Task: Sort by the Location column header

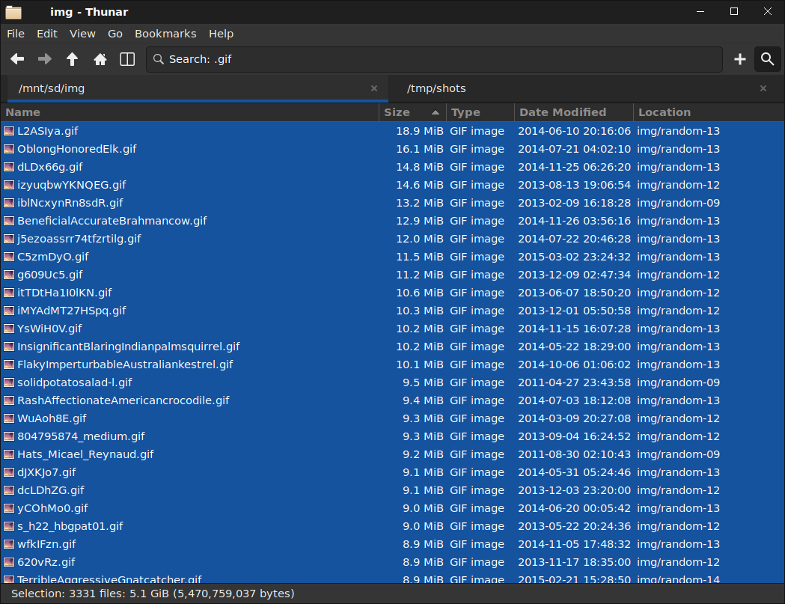Action: [709, 113]
